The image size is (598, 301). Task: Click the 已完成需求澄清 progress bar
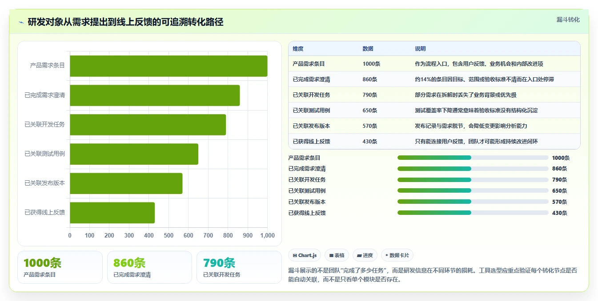click(473, 169)
